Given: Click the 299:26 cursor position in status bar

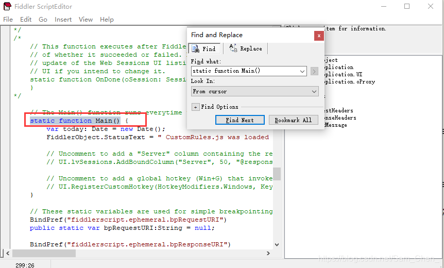Looking at the screenshot, I should point(25,265).
